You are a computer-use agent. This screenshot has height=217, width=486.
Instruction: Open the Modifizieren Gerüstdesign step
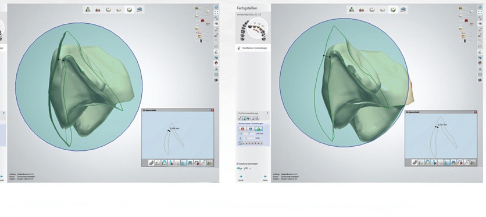[x=251, y=48]
